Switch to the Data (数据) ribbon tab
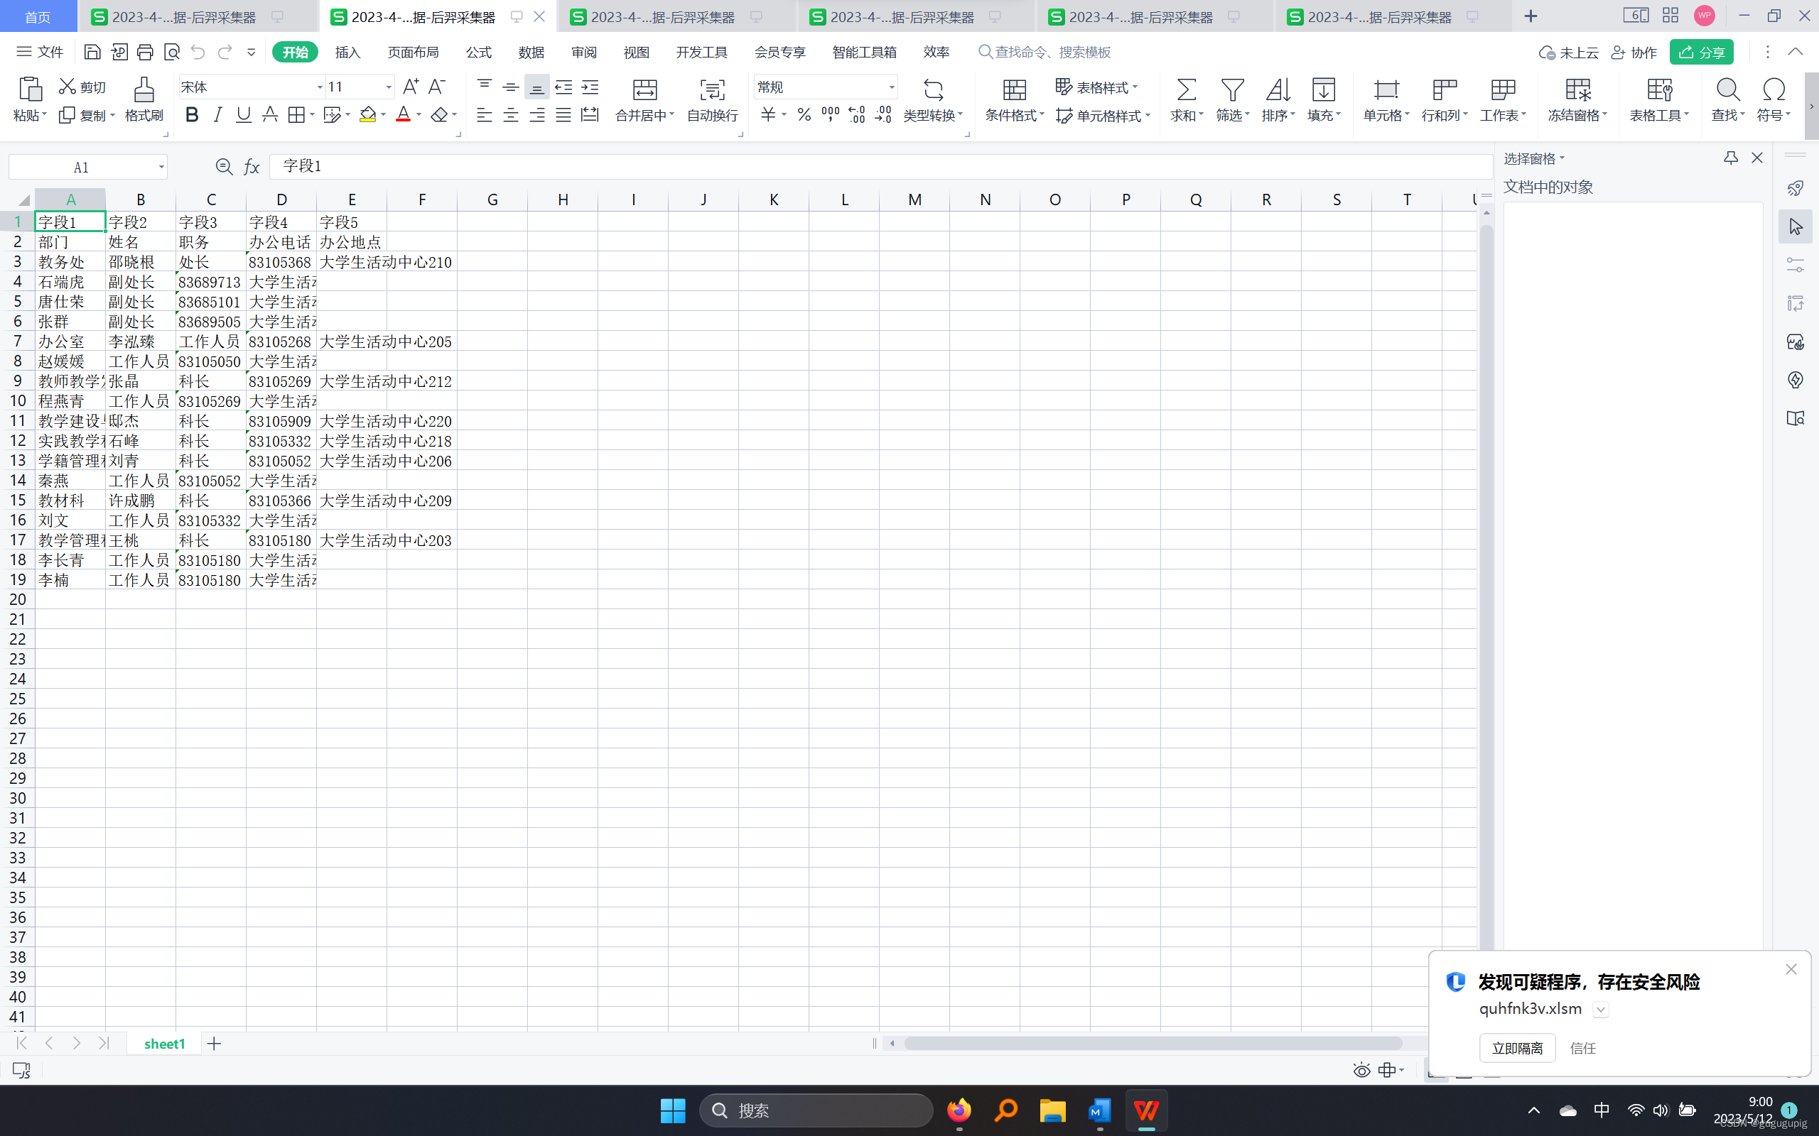This screenshot has width=1819, height=1136. pyautogui.click(x=531, y=52)
